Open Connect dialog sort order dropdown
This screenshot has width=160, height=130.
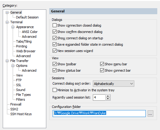click(x=113, y=84)
